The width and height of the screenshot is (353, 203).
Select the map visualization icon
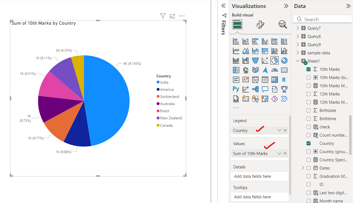tap(246, 70)
